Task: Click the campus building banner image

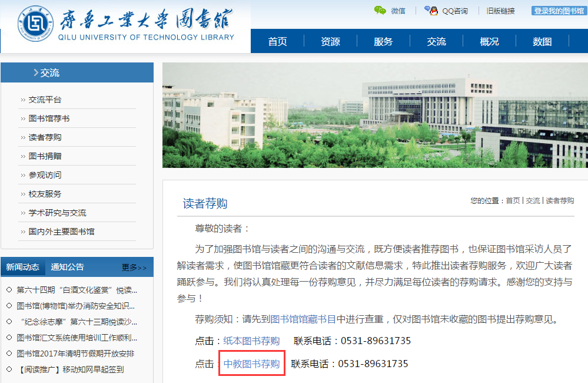Action: 374,115
